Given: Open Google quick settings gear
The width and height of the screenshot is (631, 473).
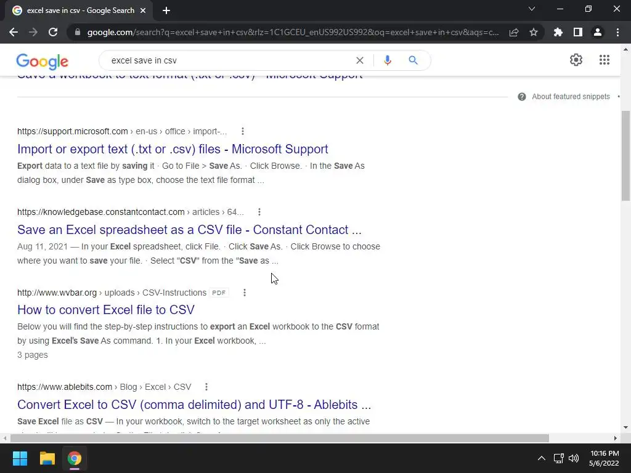Looking at the screenshot, I should (576, 60).
